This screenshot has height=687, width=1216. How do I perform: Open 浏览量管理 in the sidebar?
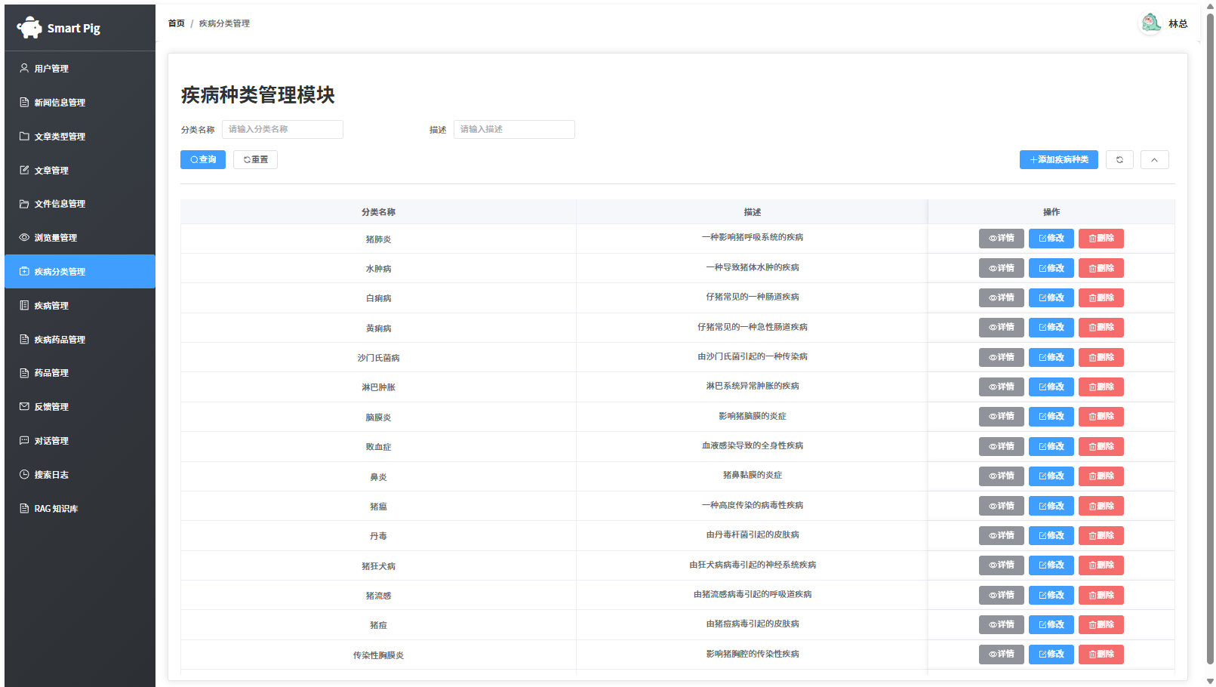click(80, 238)
